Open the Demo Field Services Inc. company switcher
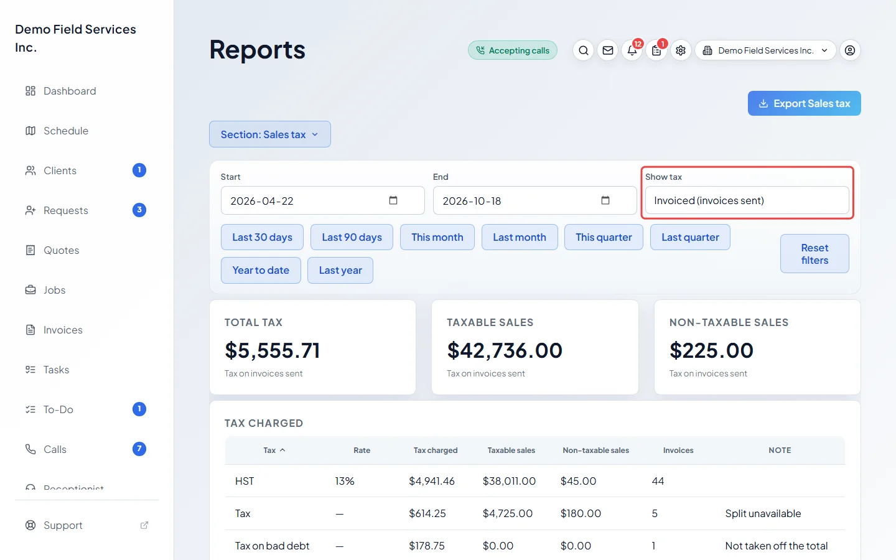 (x=766, y=50)
